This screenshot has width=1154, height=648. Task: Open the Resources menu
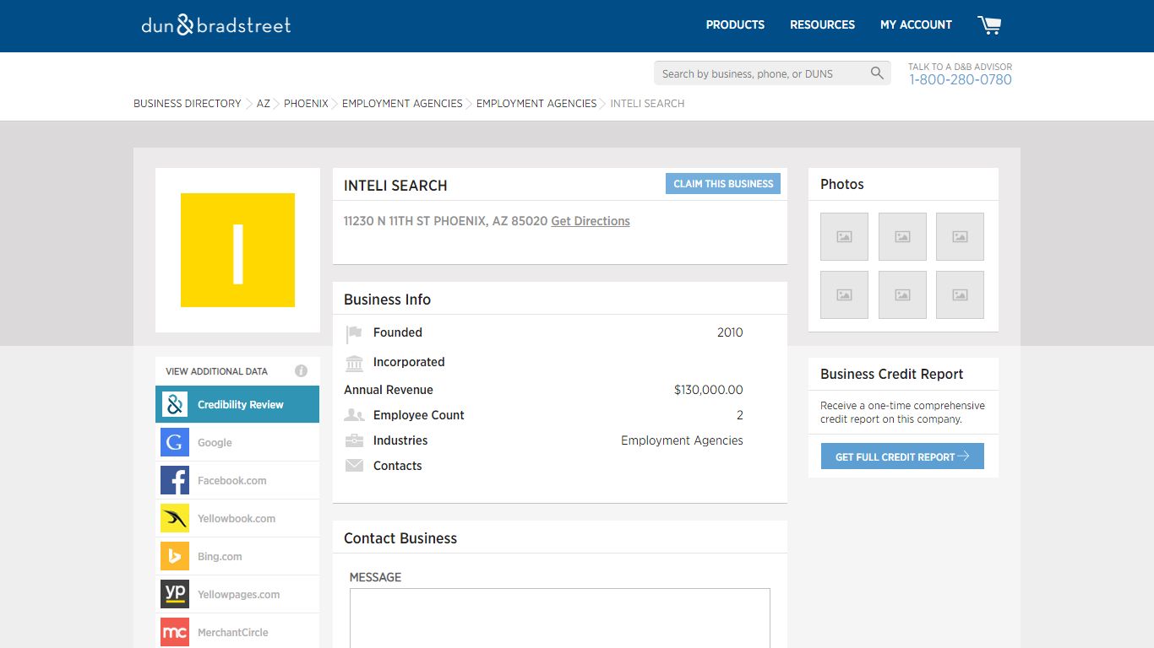click(x=822, y=25)
